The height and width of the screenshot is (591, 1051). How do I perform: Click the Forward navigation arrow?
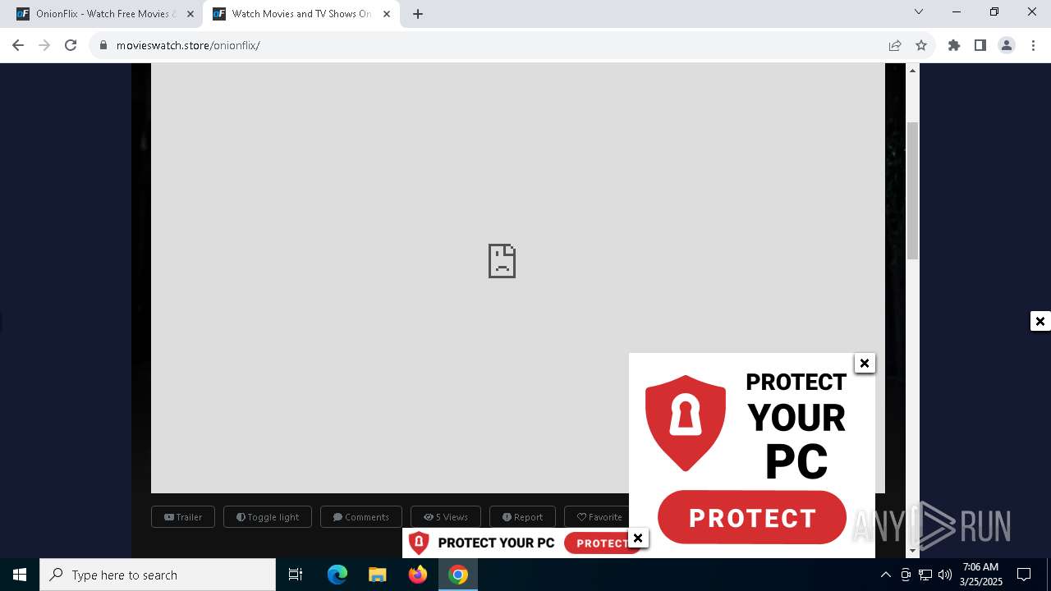pos(44,45)
